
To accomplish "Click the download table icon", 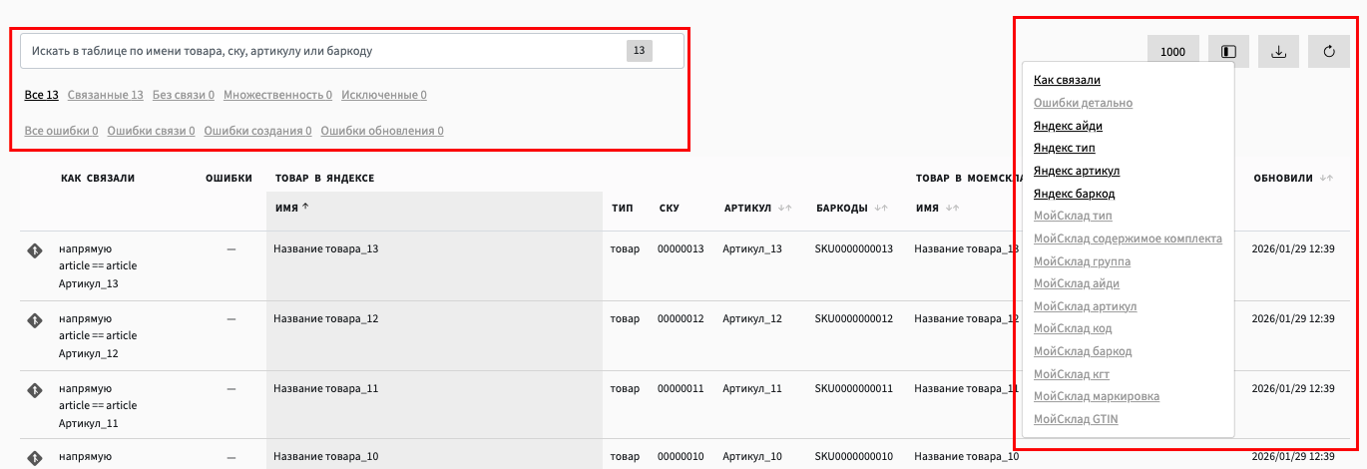I will [1279, 52].
